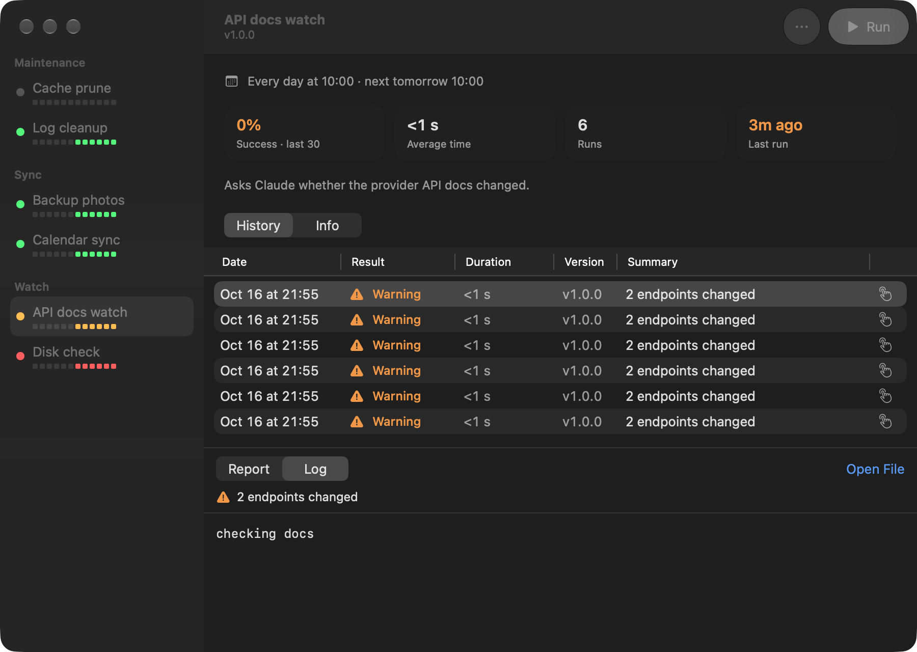The image size is (917, 652).
Task: Click the Run button with play icon
Action: click(868, 26)
